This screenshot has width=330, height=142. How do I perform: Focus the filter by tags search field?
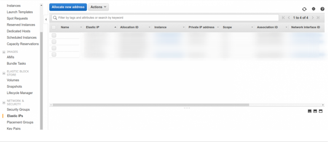[x=165, y=18]
